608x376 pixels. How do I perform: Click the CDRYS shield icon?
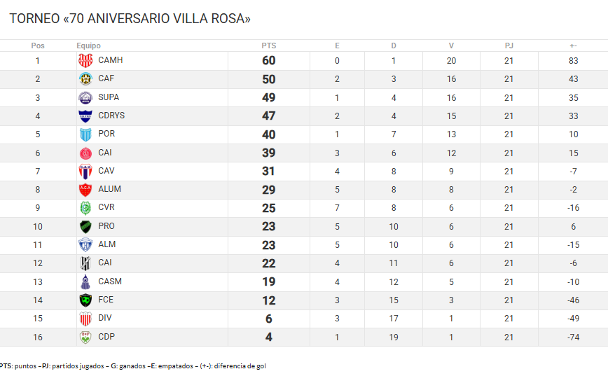[85, 116]
